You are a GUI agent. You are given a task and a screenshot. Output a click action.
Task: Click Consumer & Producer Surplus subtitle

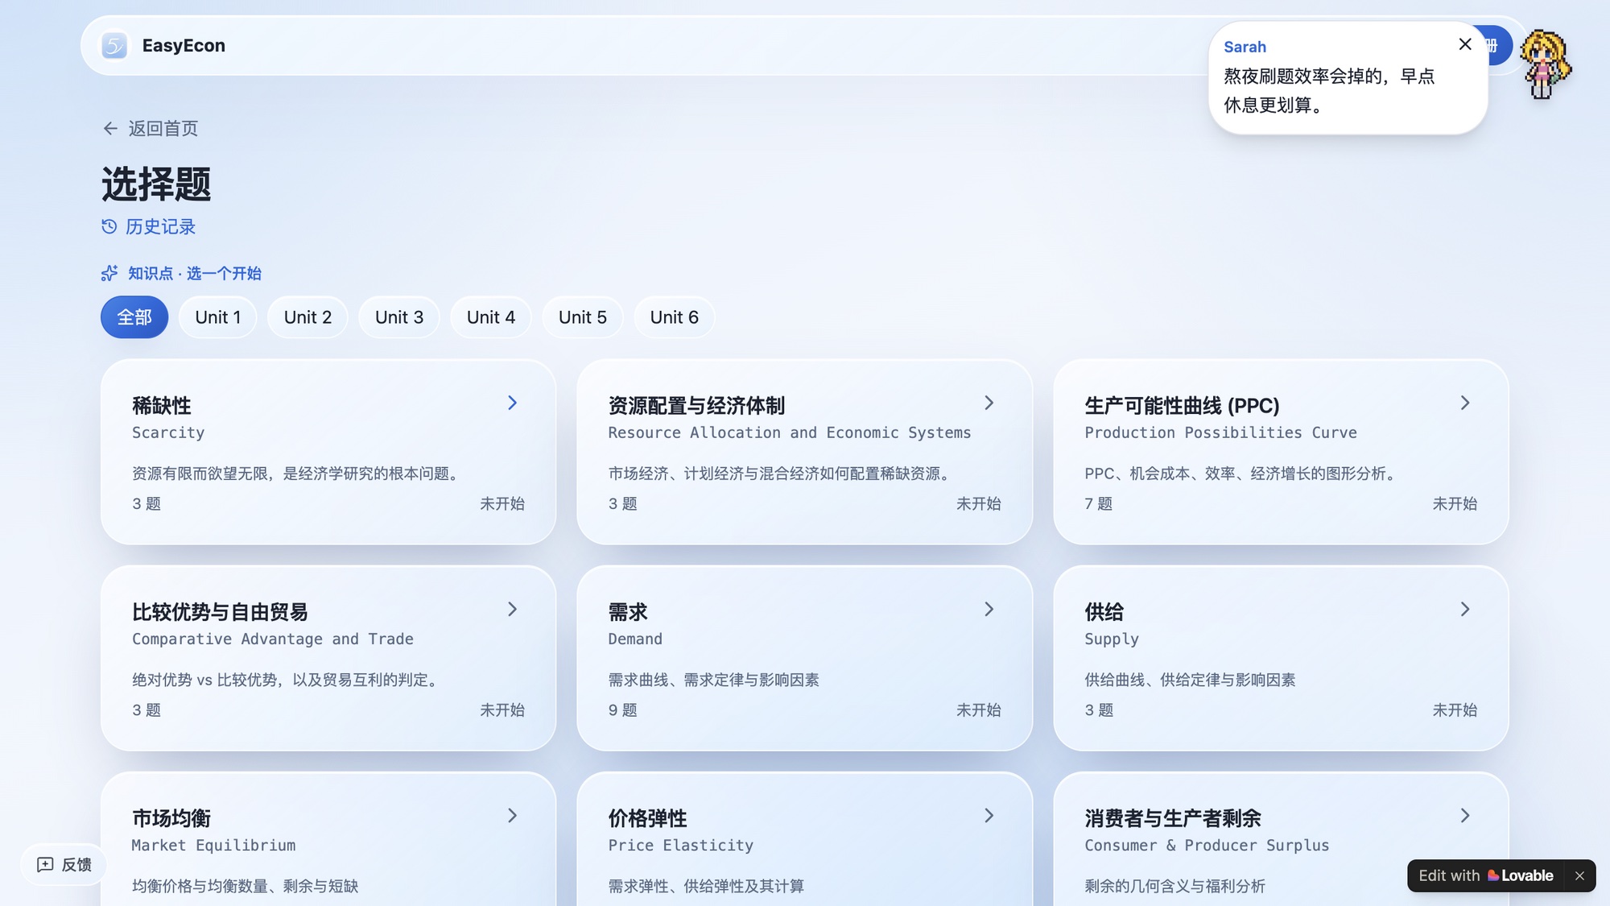tap(1207, 845)
